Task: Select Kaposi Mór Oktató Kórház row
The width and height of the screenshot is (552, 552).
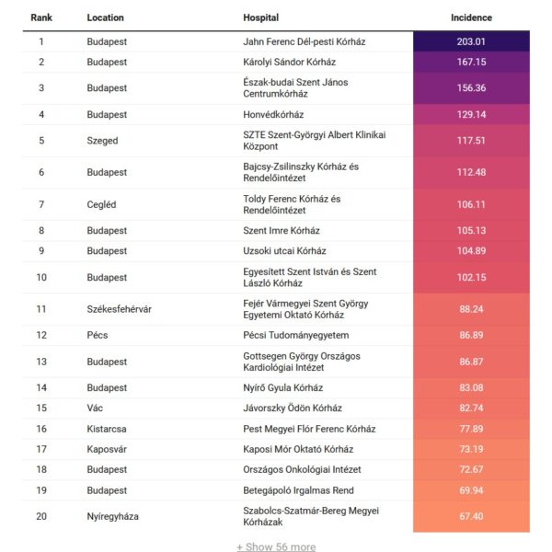Action: pyautogui.click(x=297, y=449)
